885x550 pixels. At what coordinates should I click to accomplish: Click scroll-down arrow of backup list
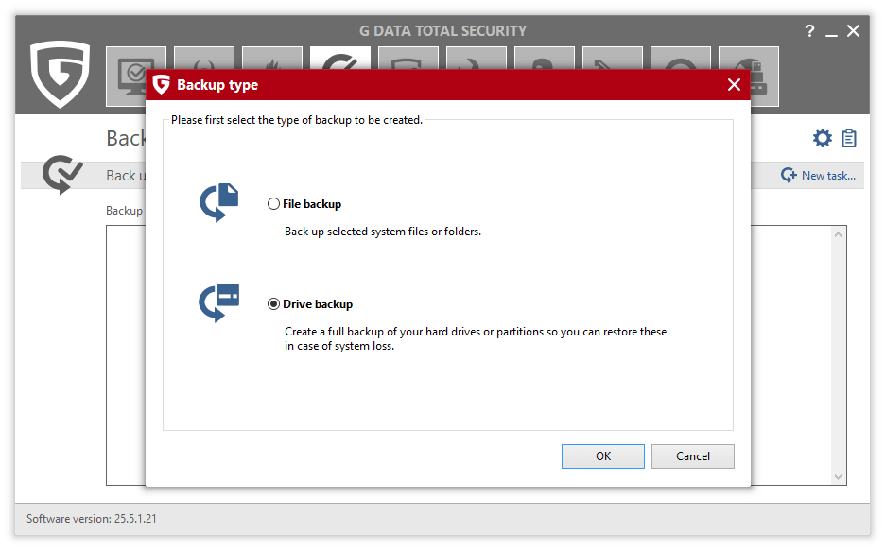(x=838, y=476)
